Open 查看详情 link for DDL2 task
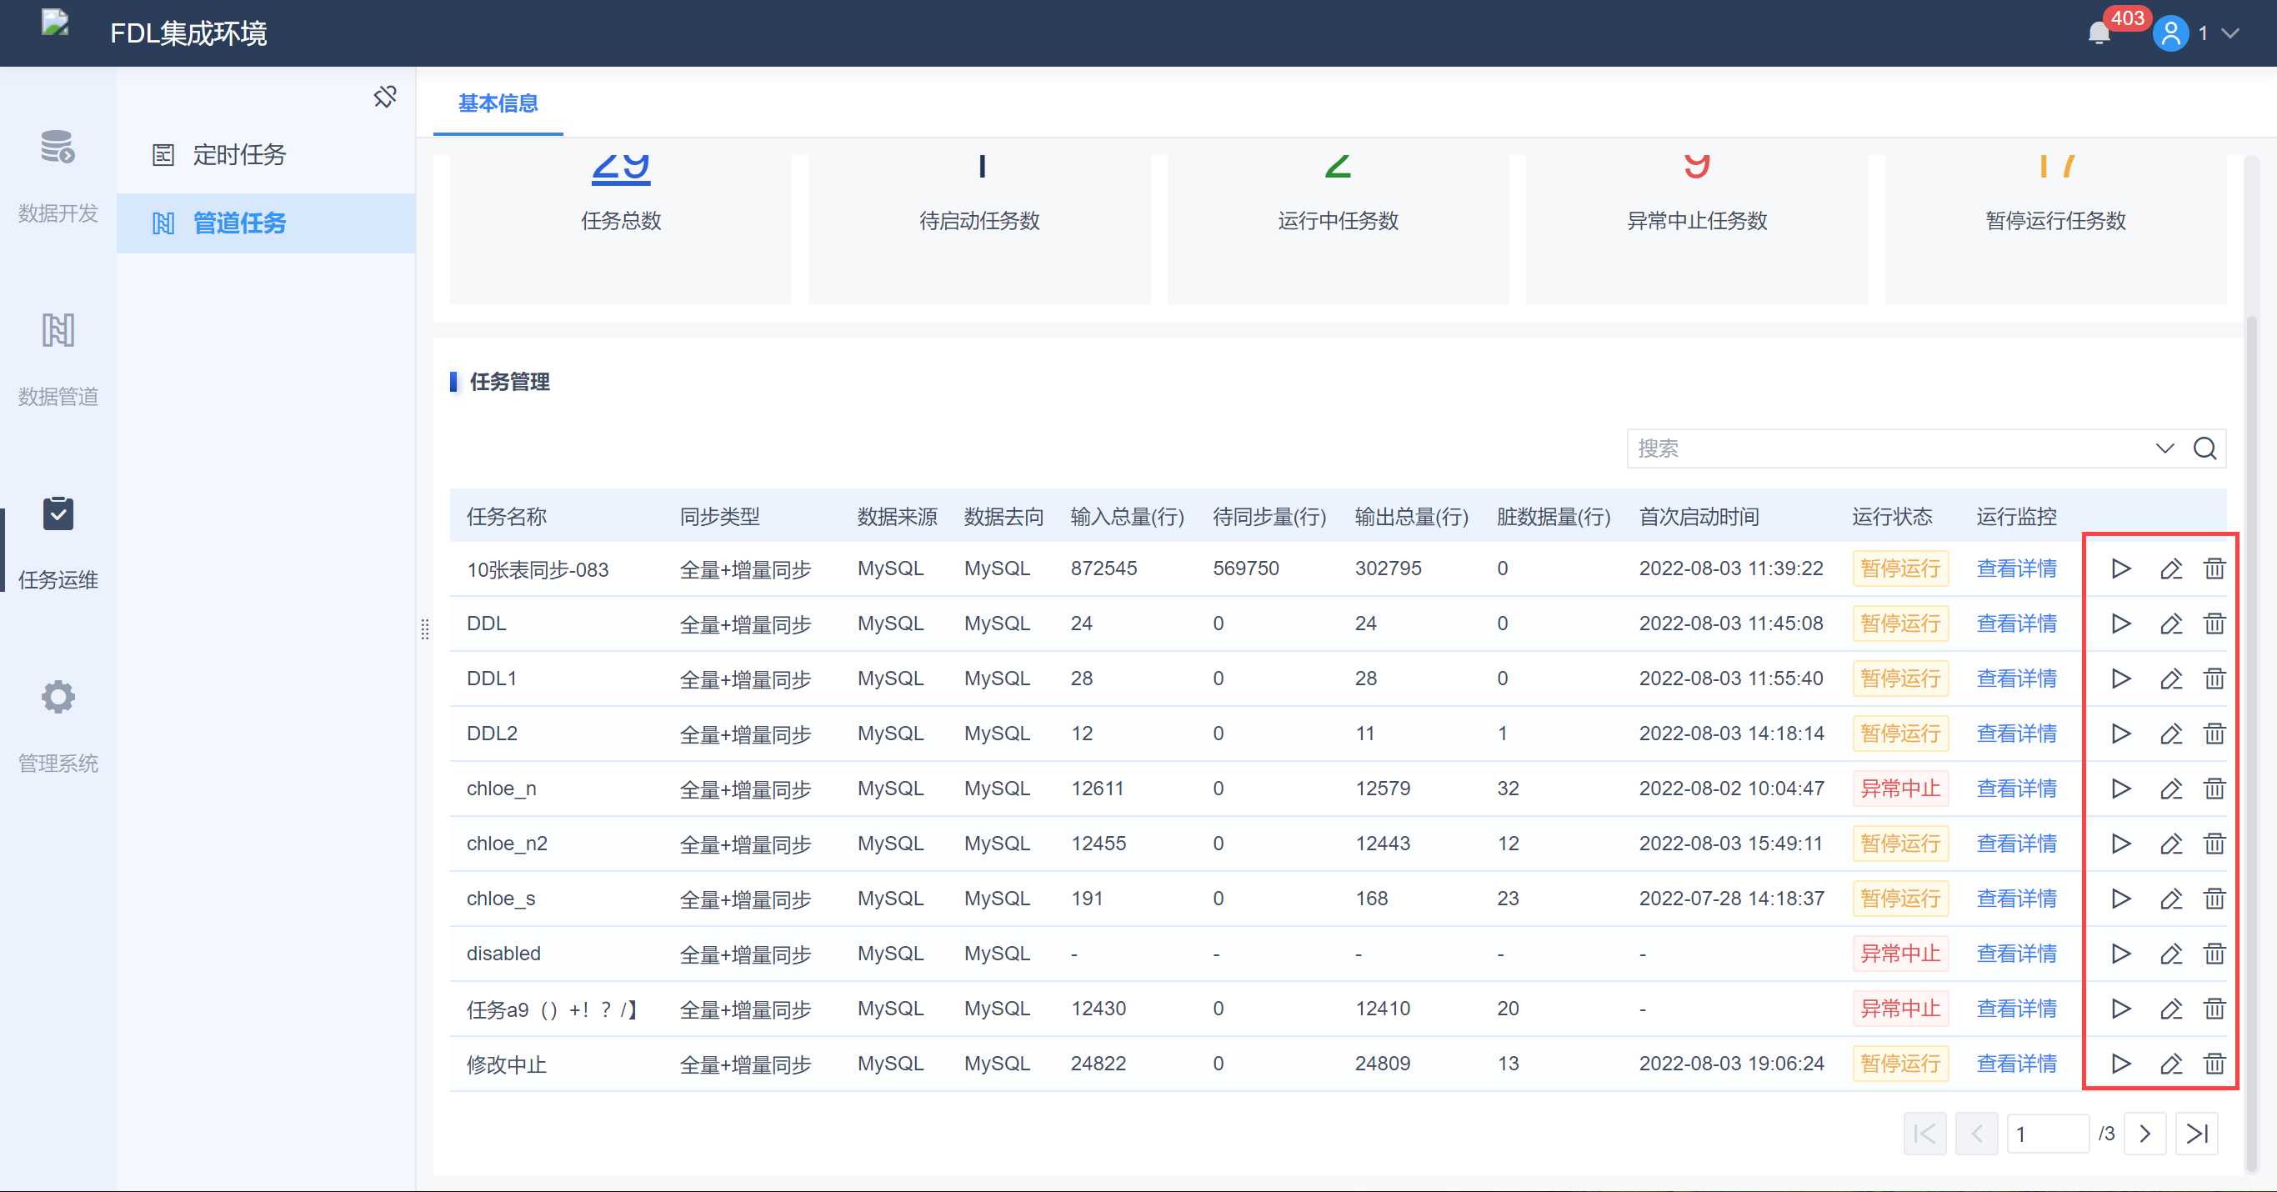The height and width of the screenshot is (1192, 2277). point(2016,734)
